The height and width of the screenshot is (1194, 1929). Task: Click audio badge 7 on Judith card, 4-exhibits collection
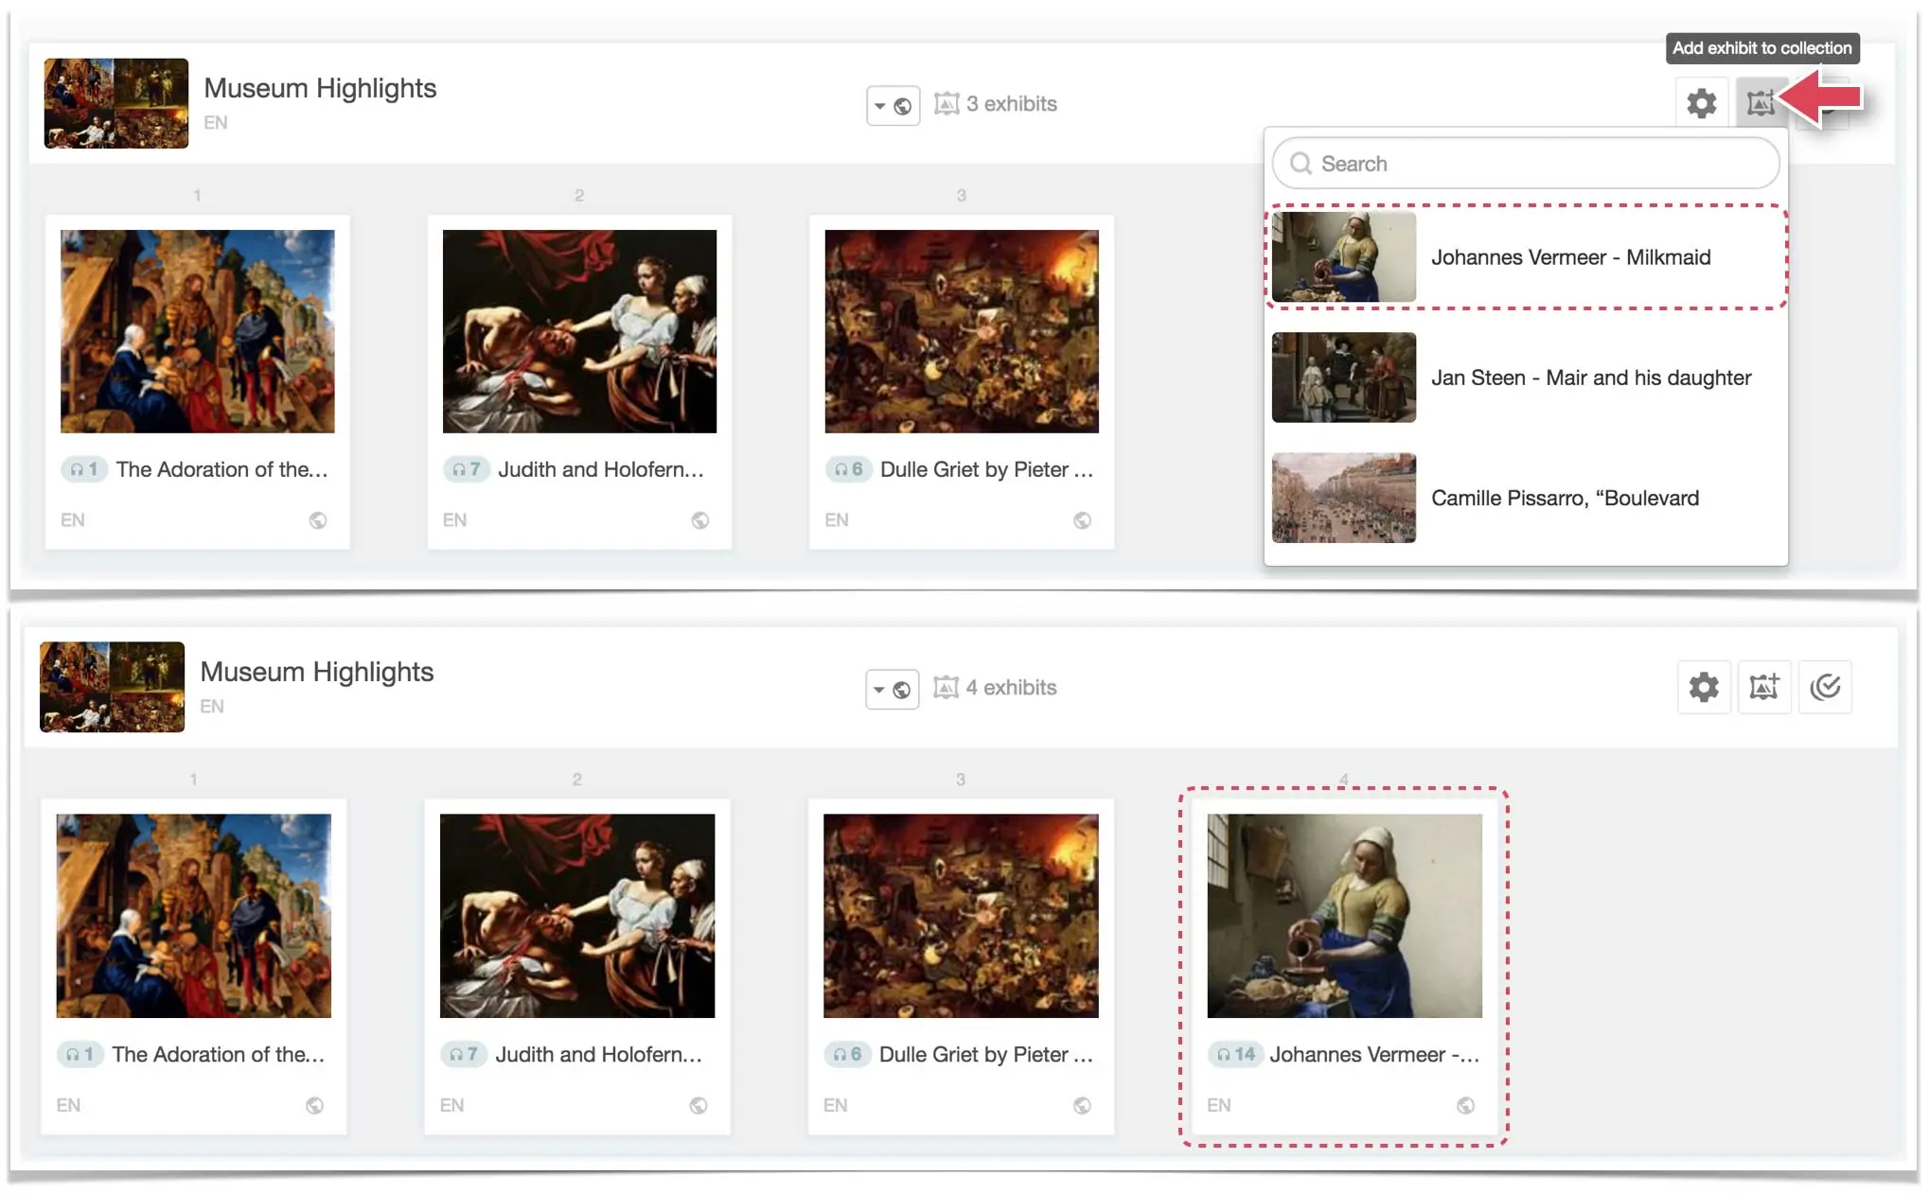[x=464, y=1054]
